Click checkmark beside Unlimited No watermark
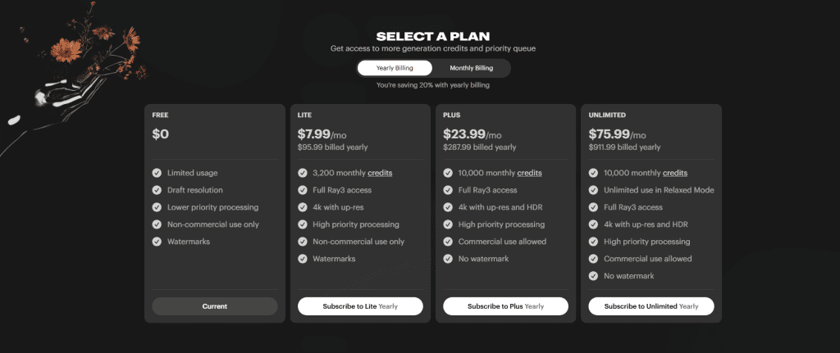Screen dimensions: 840x353 [x=593, y=276]
